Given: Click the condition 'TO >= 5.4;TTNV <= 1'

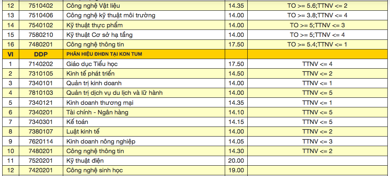Looking at the screenshot, I should (317, 44).
